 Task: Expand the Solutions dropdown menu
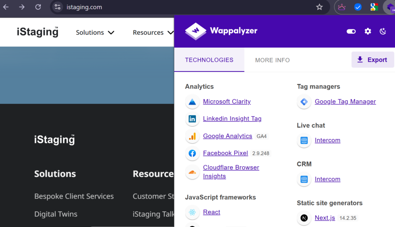95,33
